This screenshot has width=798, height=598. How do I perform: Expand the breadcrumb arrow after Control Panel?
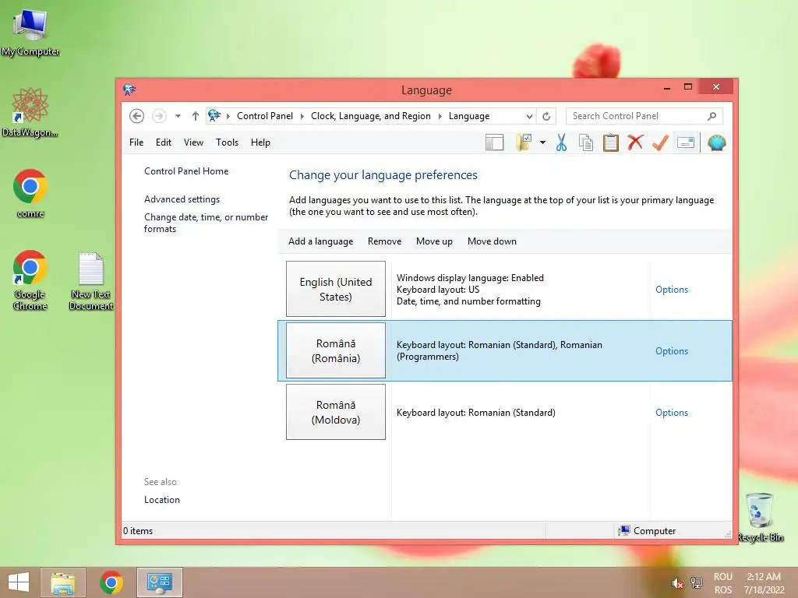302,117
